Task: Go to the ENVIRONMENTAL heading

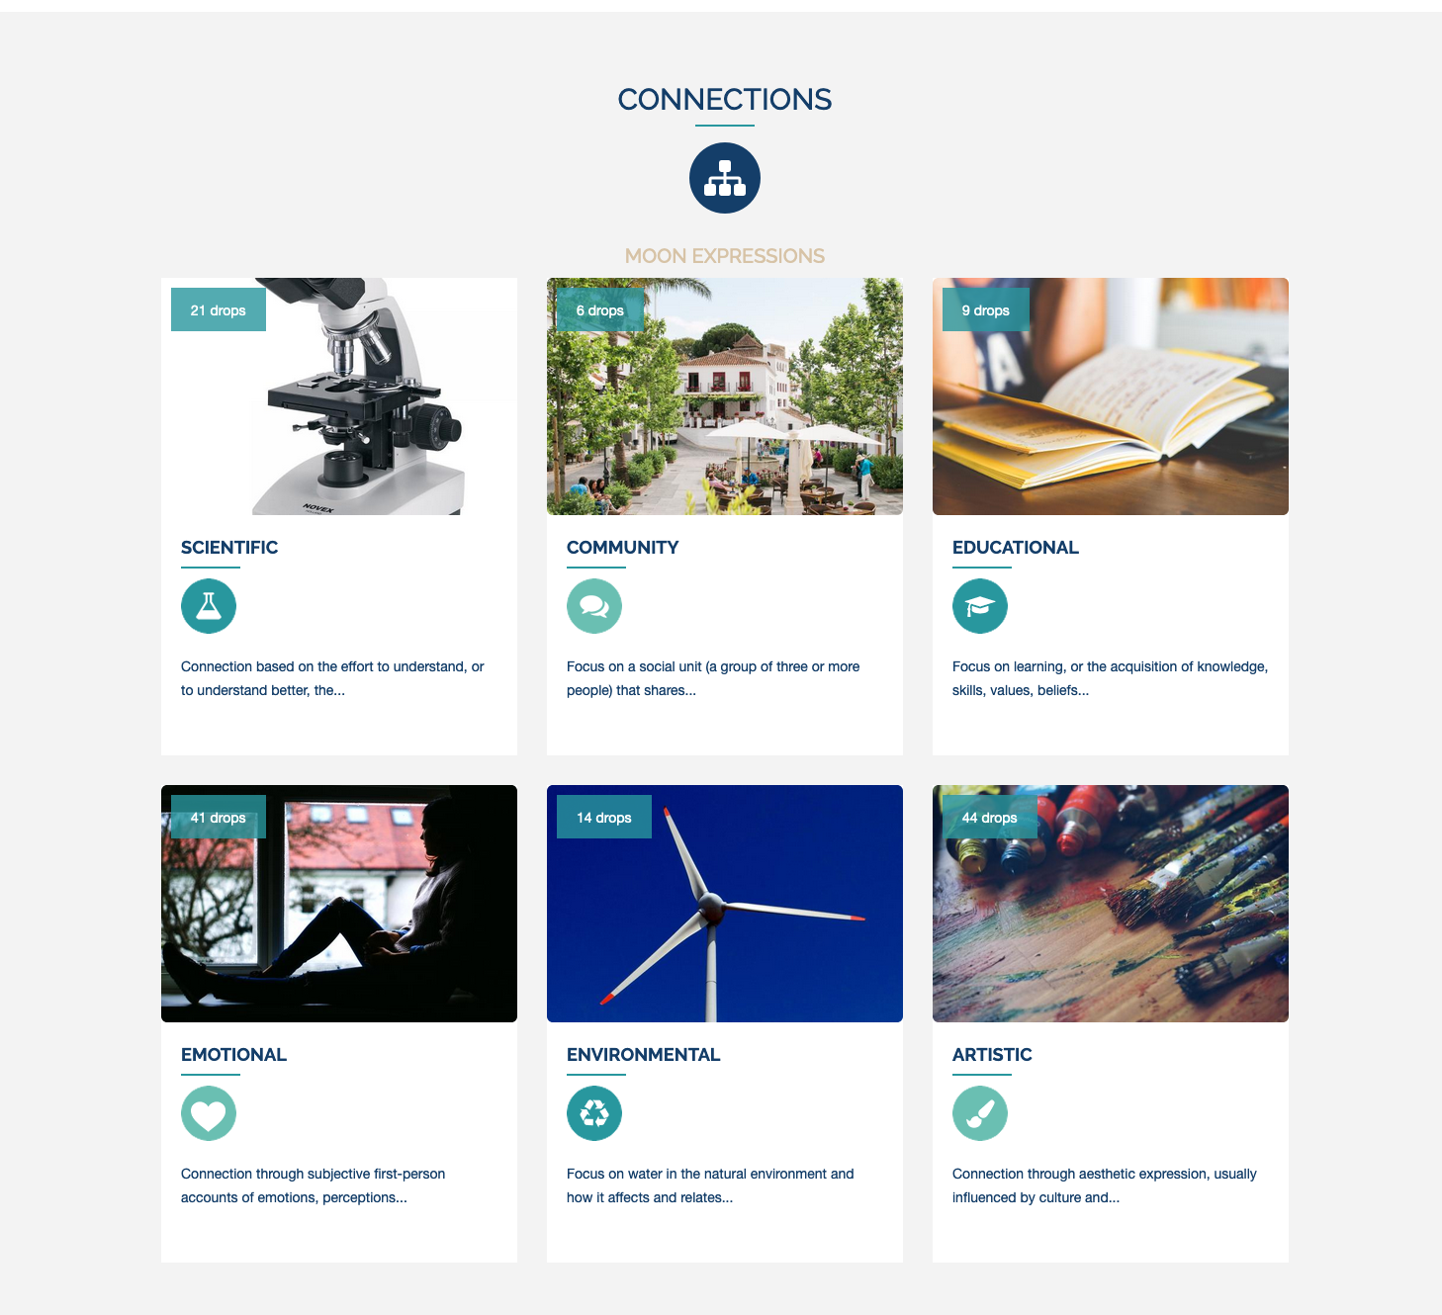Action: point(644,1055)
